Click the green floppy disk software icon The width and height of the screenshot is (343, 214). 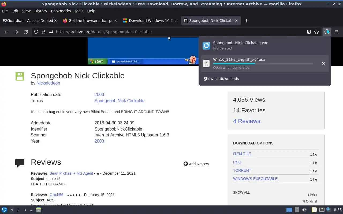tap(20, 76)
